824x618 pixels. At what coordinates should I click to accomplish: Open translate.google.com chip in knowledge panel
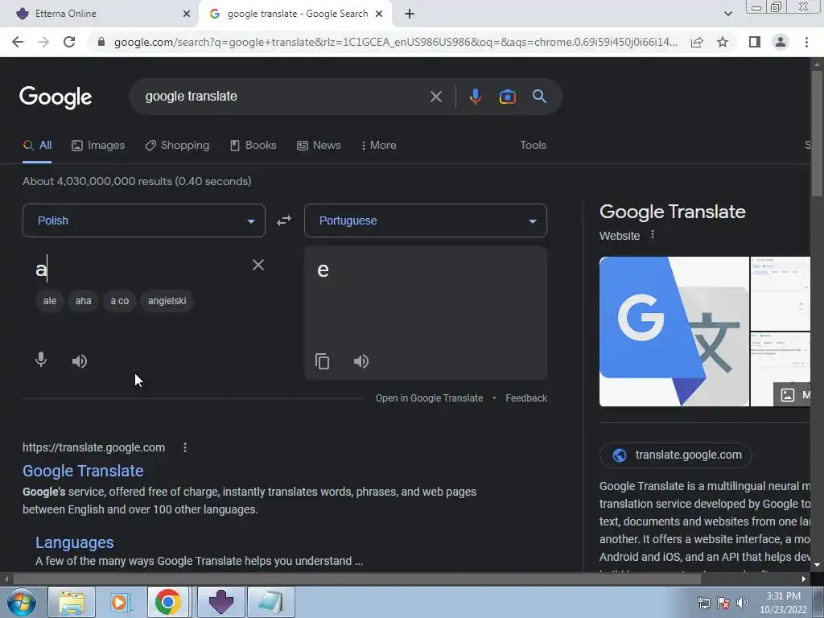tap(676, 455)
